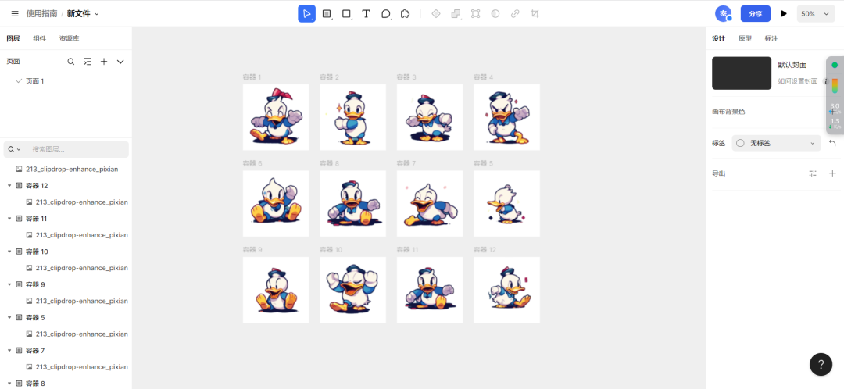The image size is (844, 389).
Task: Open the 50% zoom level dropdown
Action: (815, 14)
